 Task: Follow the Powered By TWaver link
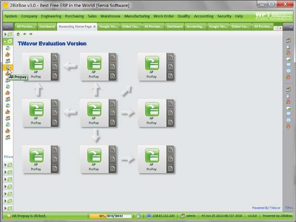tap(266, 208)
